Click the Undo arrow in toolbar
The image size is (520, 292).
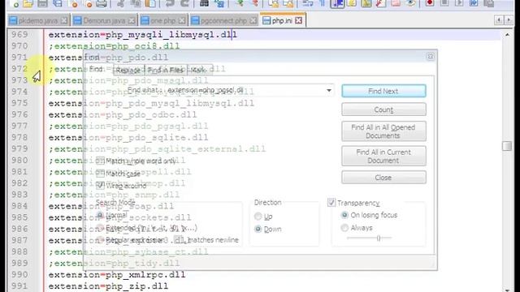coord(170,3)
